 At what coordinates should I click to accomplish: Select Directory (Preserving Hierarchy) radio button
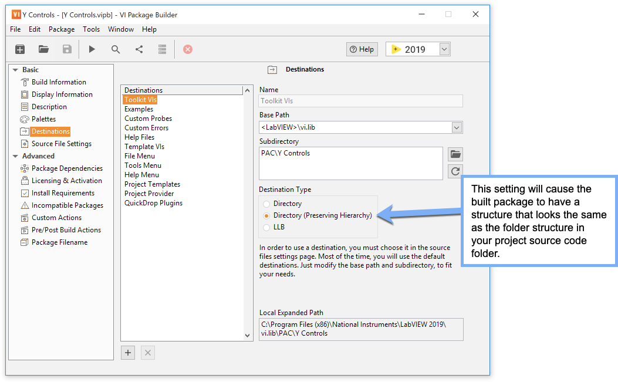[x=266, y=215]
